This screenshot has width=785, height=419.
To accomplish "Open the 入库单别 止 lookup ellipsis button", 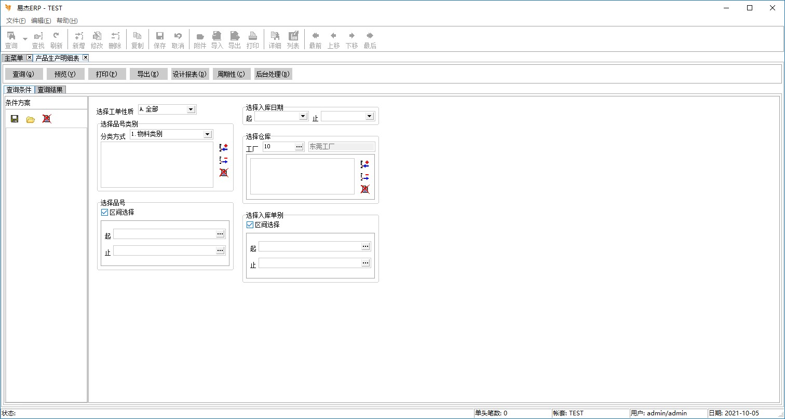I will coord(366,263).
